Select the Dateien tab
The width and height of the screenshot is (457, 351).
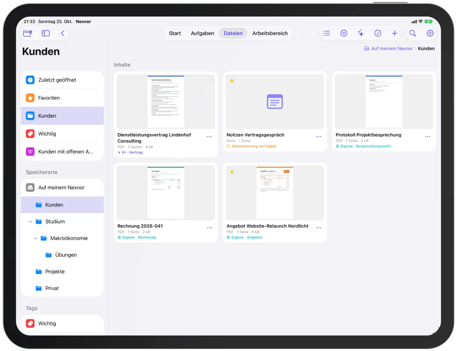click(x=233, y=33)
